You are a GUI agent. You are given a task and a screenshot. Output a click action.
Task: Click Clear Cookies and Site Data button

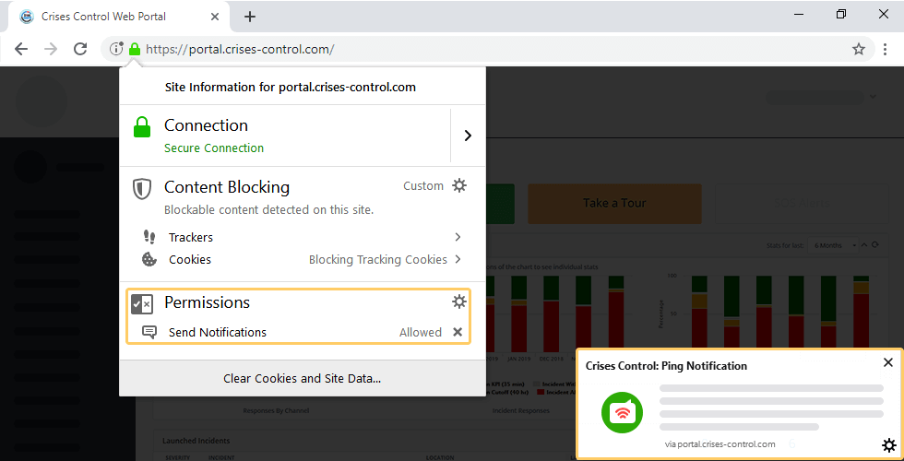click(x=303, y=379)
